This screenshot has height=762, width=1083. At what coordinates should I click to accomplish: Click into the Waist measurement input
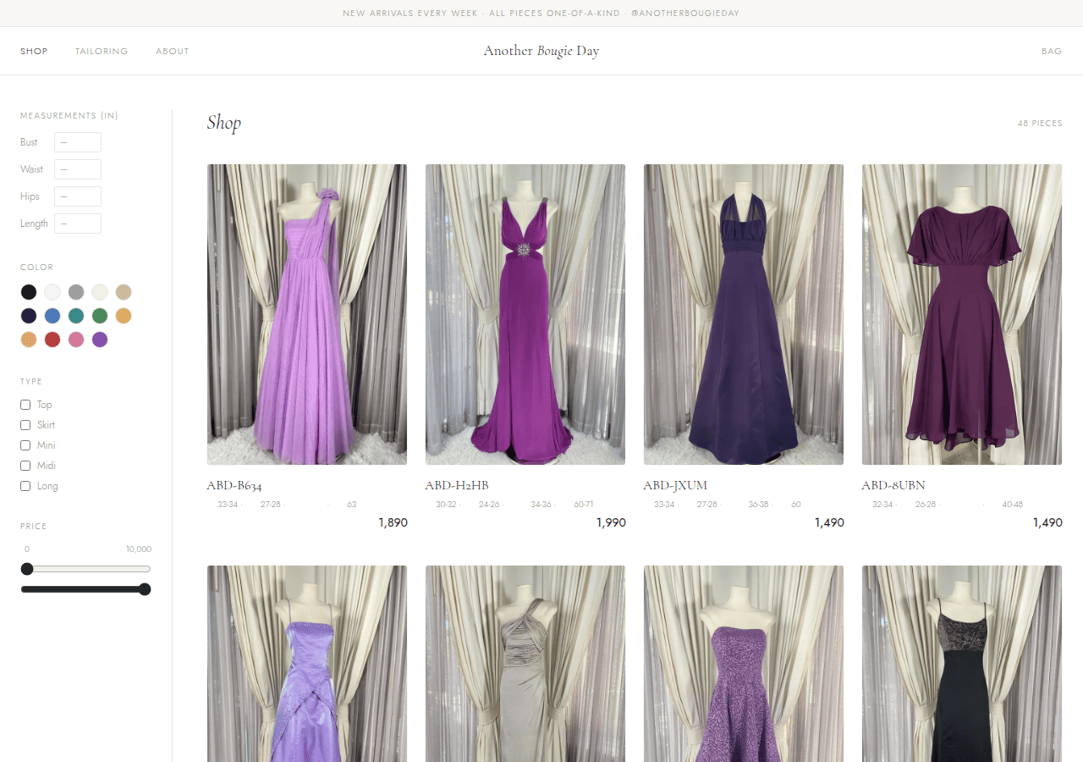(78, 169)
